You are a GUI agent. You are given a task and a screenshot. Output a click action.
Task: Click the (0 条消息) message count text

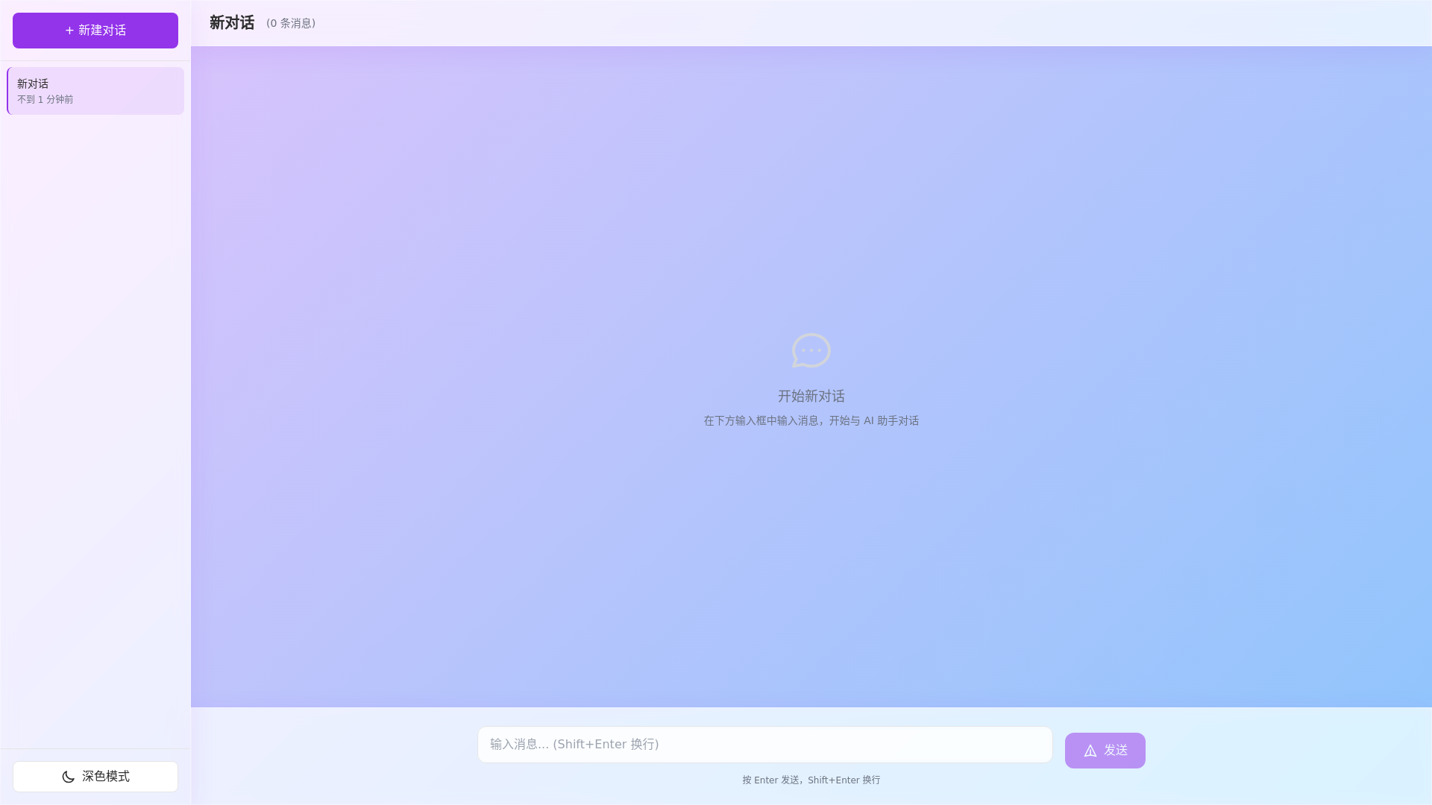pyautogui.click(x=291, y=23)
